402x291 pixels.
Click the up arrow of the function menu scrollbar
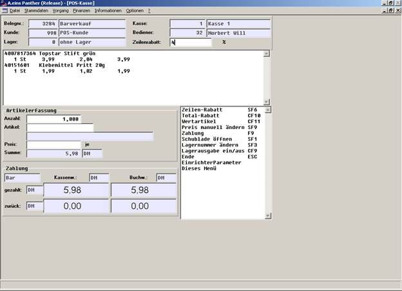click(x=267, y=110)
